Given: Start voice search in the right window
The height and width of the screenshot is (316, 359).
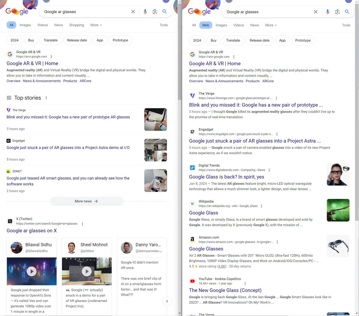Looking at the screenshot, I should click(x=328, y=12).
